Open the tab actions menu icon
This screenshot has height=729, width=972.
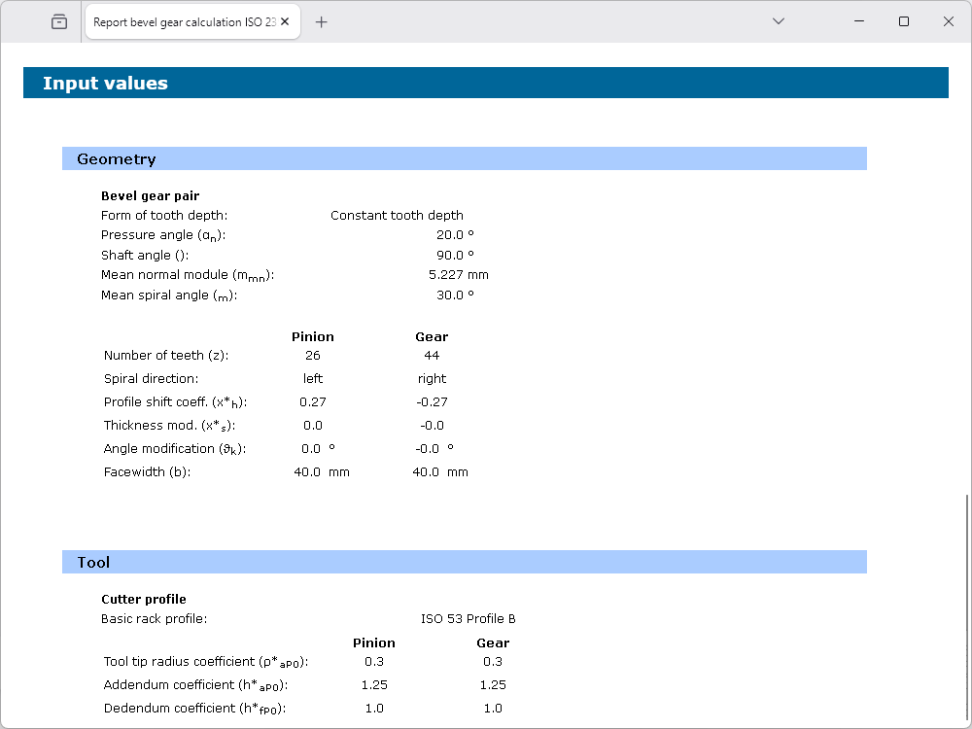click(59, 21)
